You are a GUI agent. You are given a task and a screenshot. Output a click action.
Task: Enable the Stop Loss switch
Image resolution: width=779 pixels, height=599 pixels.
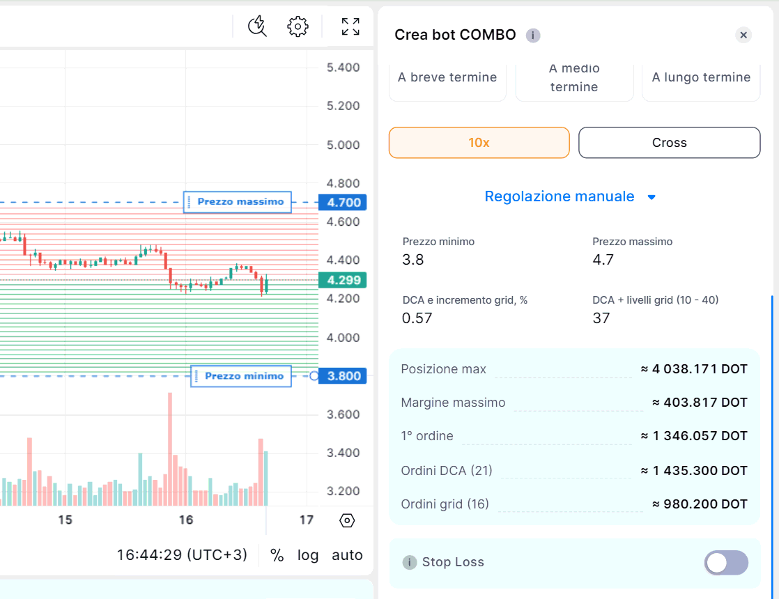click(726, 562)
